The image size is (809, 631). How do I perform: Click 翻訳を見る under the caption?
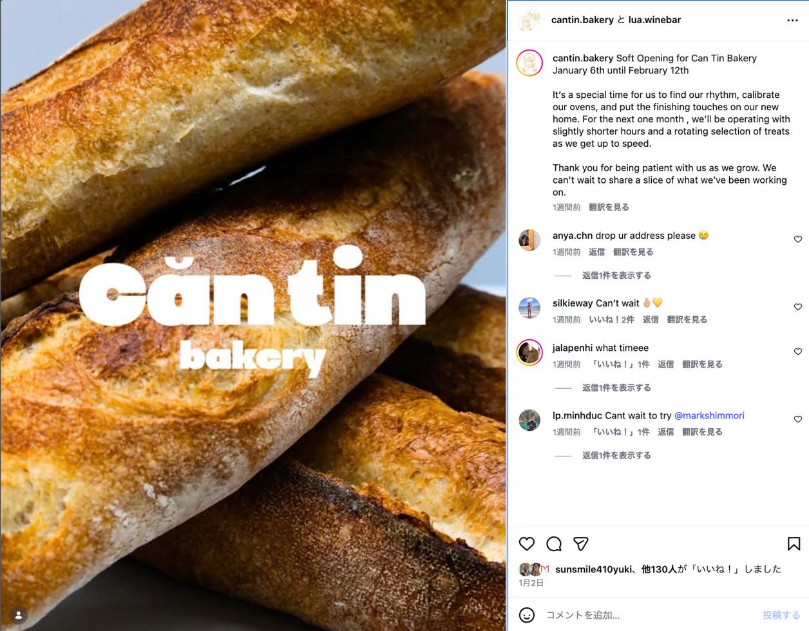point(609,207)
